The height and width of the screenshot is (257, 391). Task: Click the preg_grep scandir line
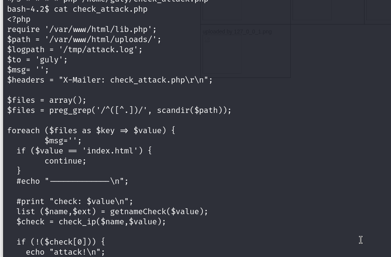(119, 110)
